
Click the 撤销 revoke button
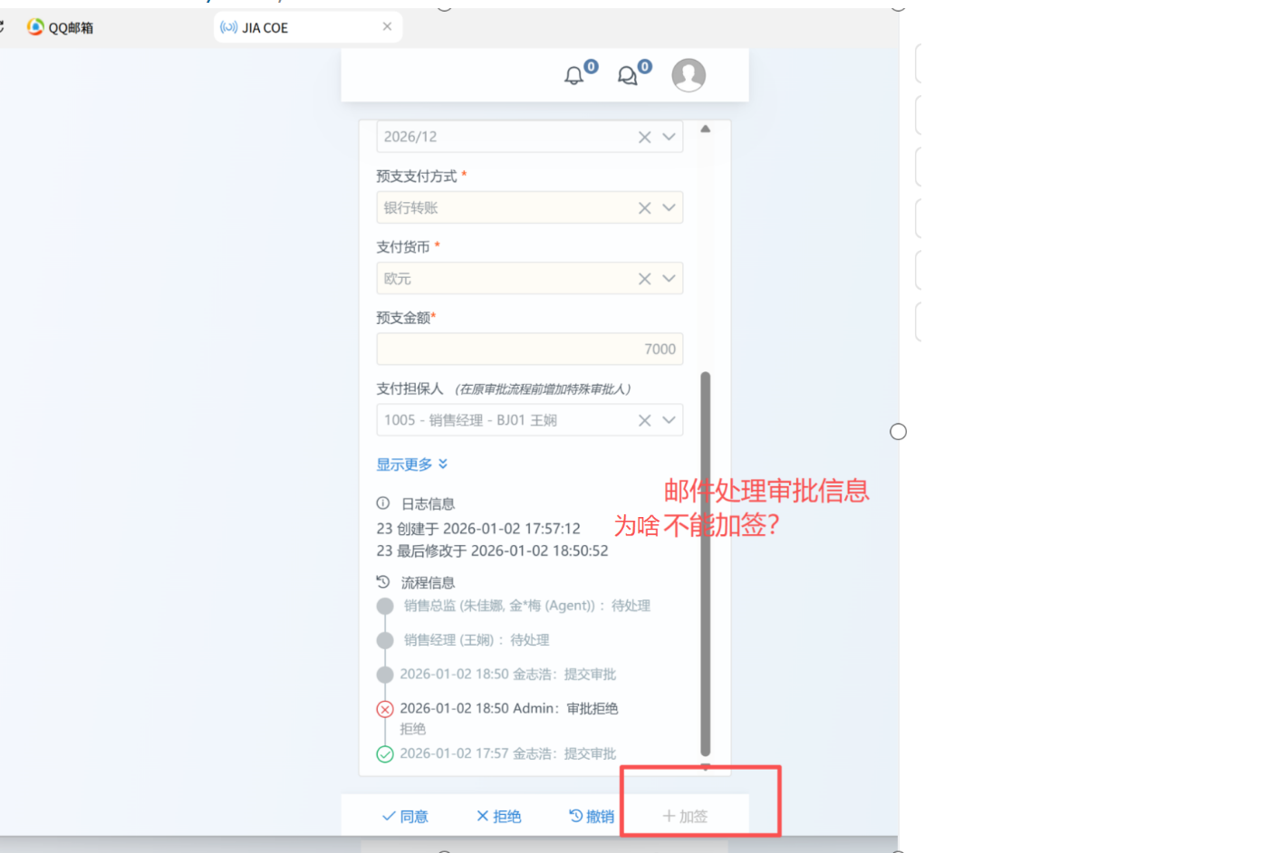[x=592, y=816]
